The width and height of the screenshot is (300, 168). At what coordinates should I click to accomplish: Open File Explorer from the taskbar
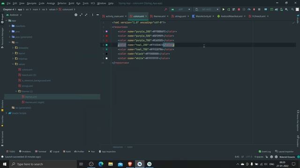tap(111, 164)
